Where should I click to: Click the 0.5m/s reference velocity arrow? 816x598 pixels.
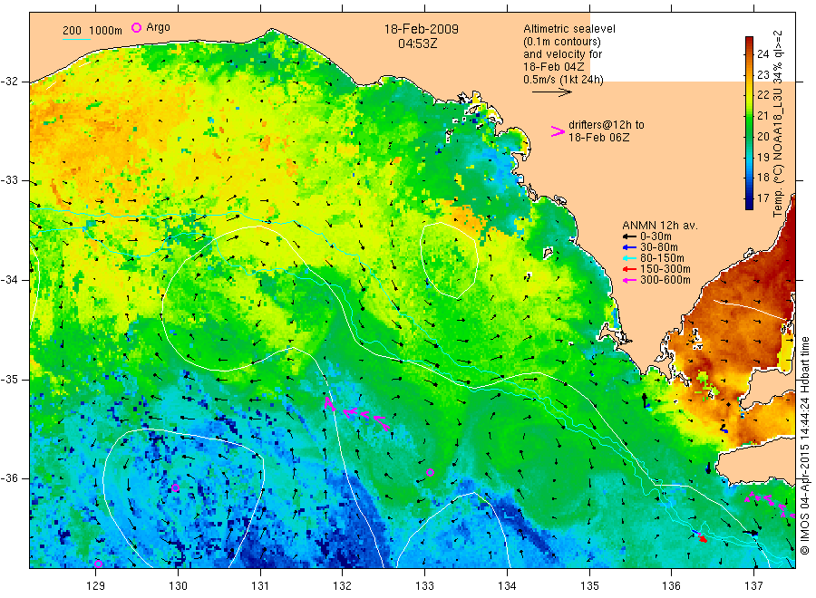[x=551, y=92]
